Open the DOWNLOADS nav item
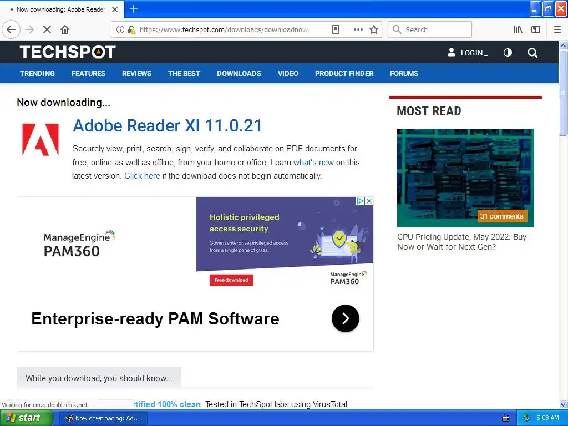Viewport: 568px width, 426px height. (x=239, y=74)
